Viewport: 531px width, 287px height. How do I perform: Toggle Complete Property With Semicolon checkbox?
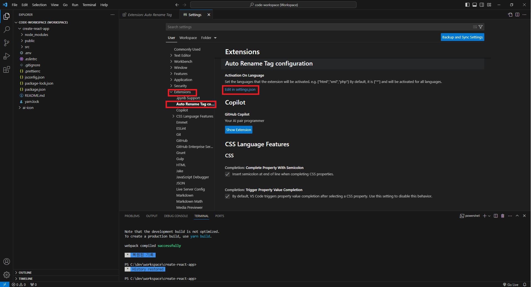pos(227,174)
